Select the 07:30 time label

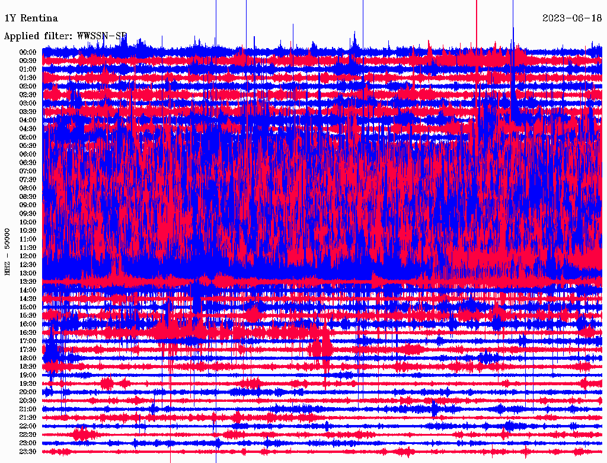28,180
